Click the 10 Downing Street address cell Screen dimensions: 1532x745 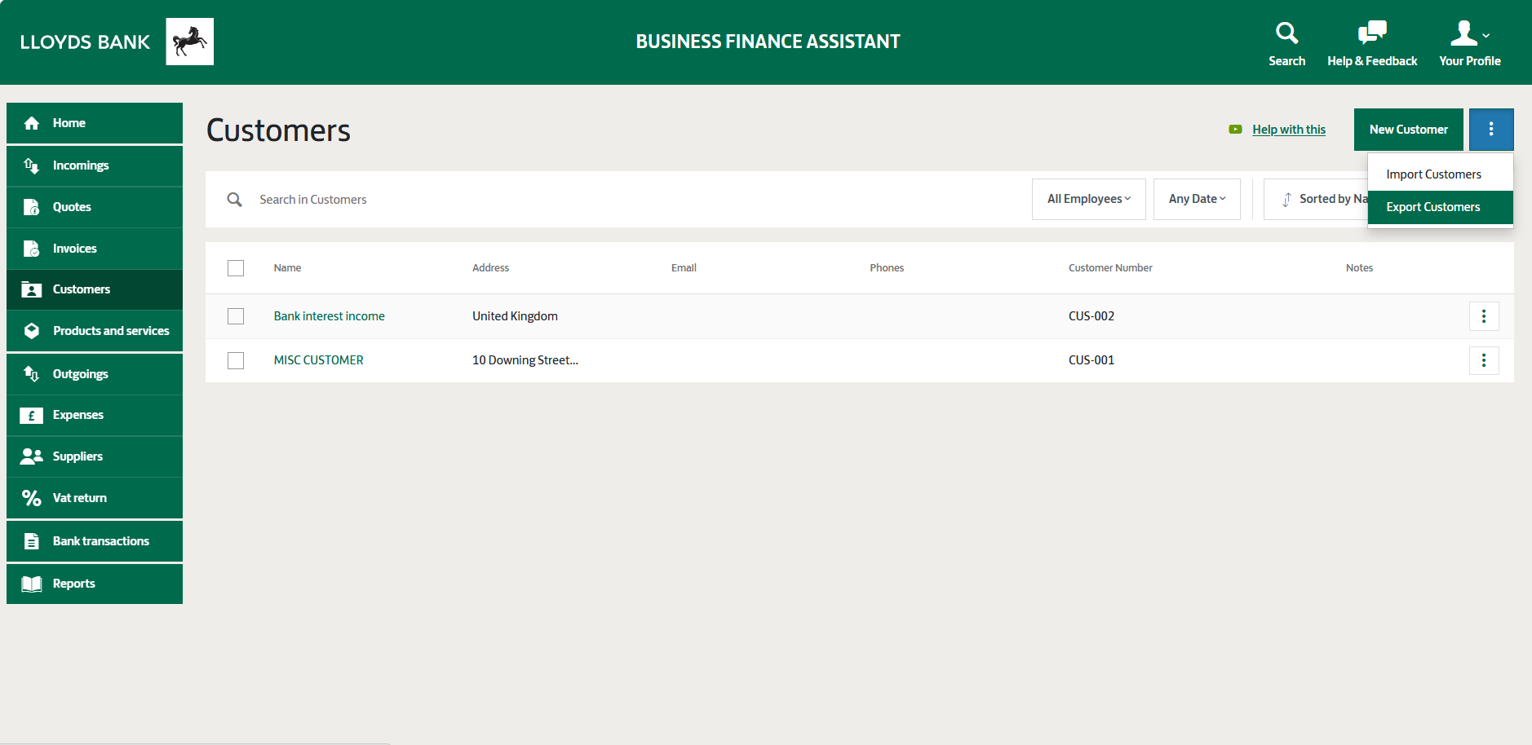pyautogui.click(x=525, y=360)
